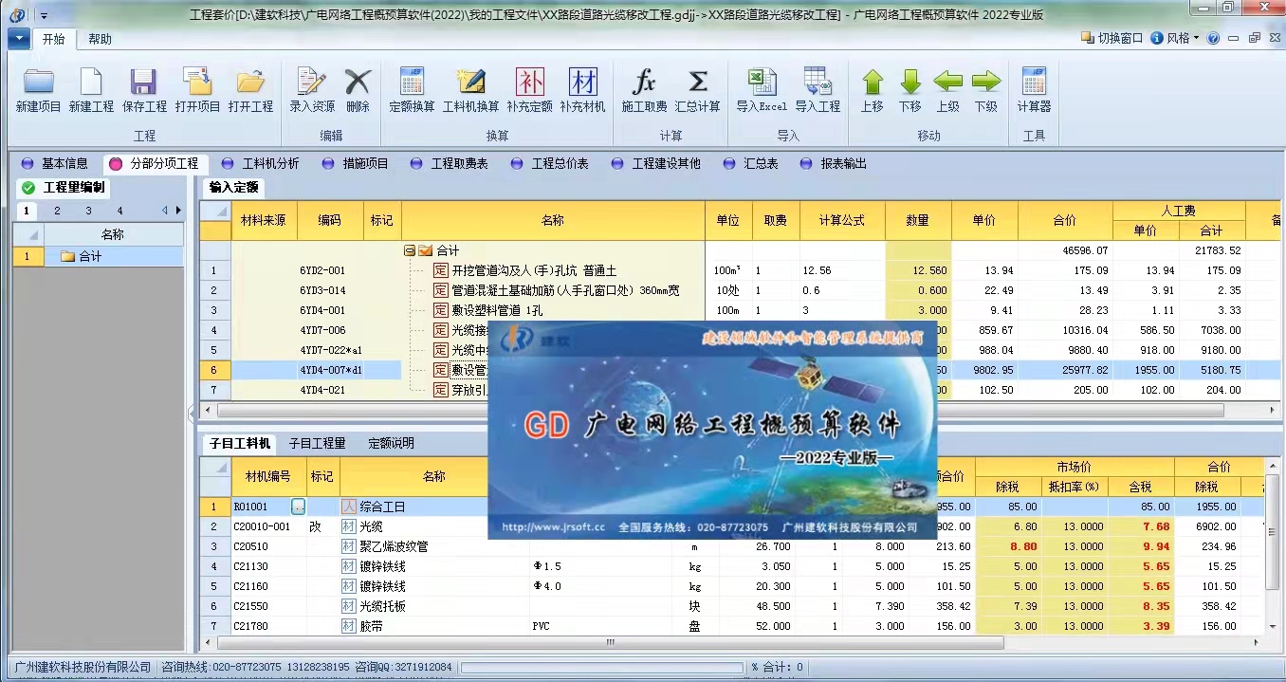
Task: Select the 措施项目 section radio
Action: click(328, 163)
